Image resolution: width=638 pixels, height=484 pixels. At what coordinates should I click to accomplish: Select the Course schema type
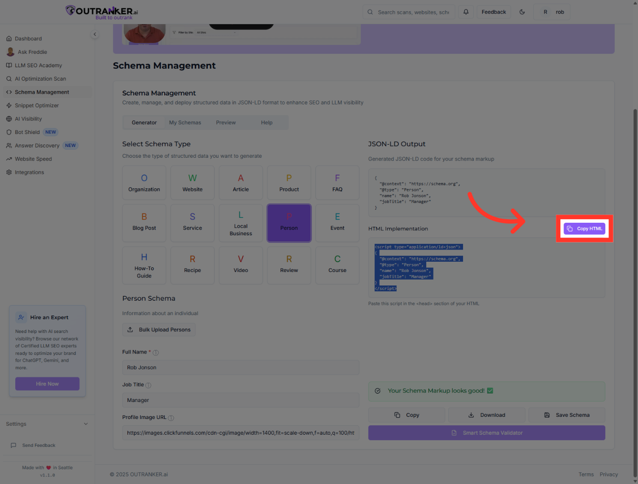click(337, 265)
